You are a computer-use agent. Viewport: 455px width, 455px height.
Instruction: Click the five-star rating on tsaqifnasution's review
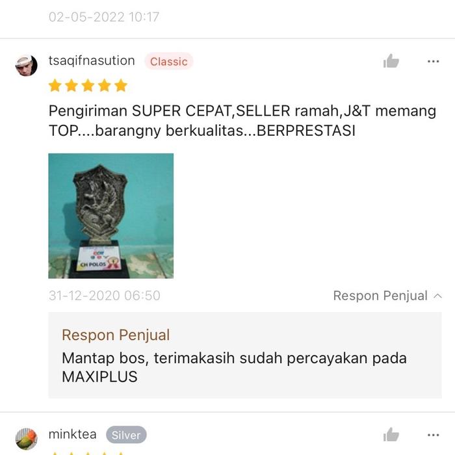tap(88, 86)
